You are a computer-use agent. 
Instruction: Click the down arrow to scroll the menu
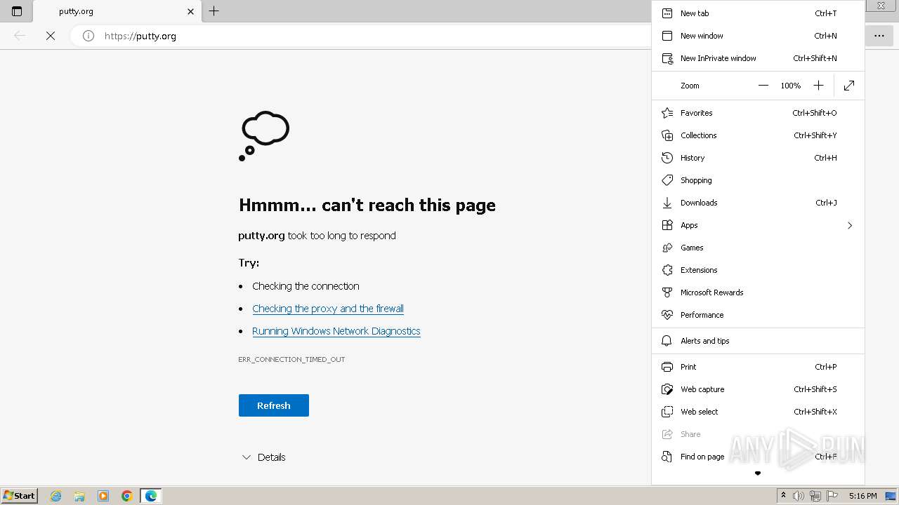tap(758, 473)
